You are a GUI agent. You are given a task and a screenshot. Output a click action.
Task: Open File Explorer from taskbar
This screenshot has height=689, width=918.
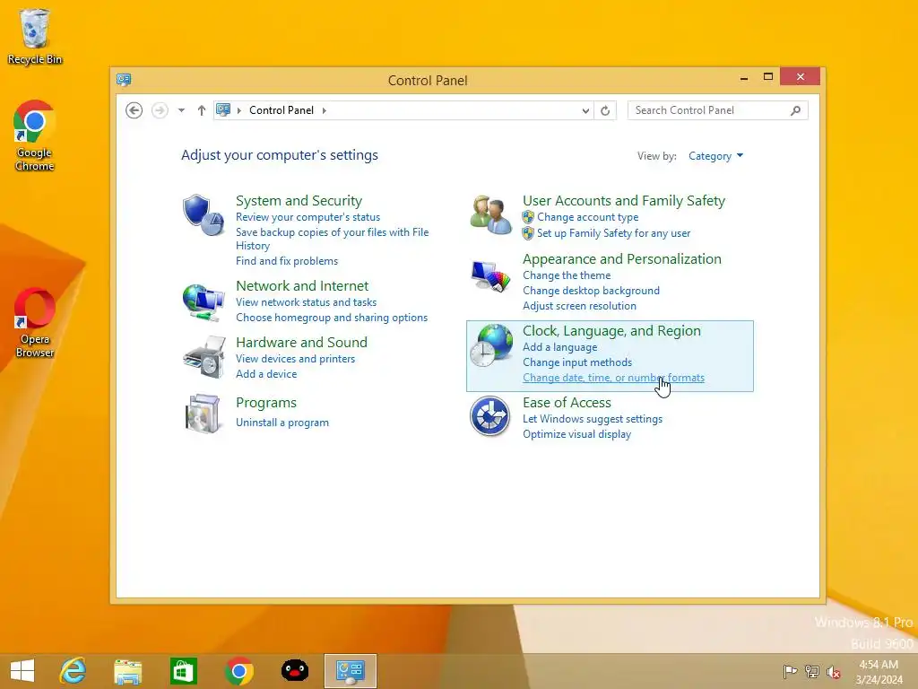[x=128, y=671]
